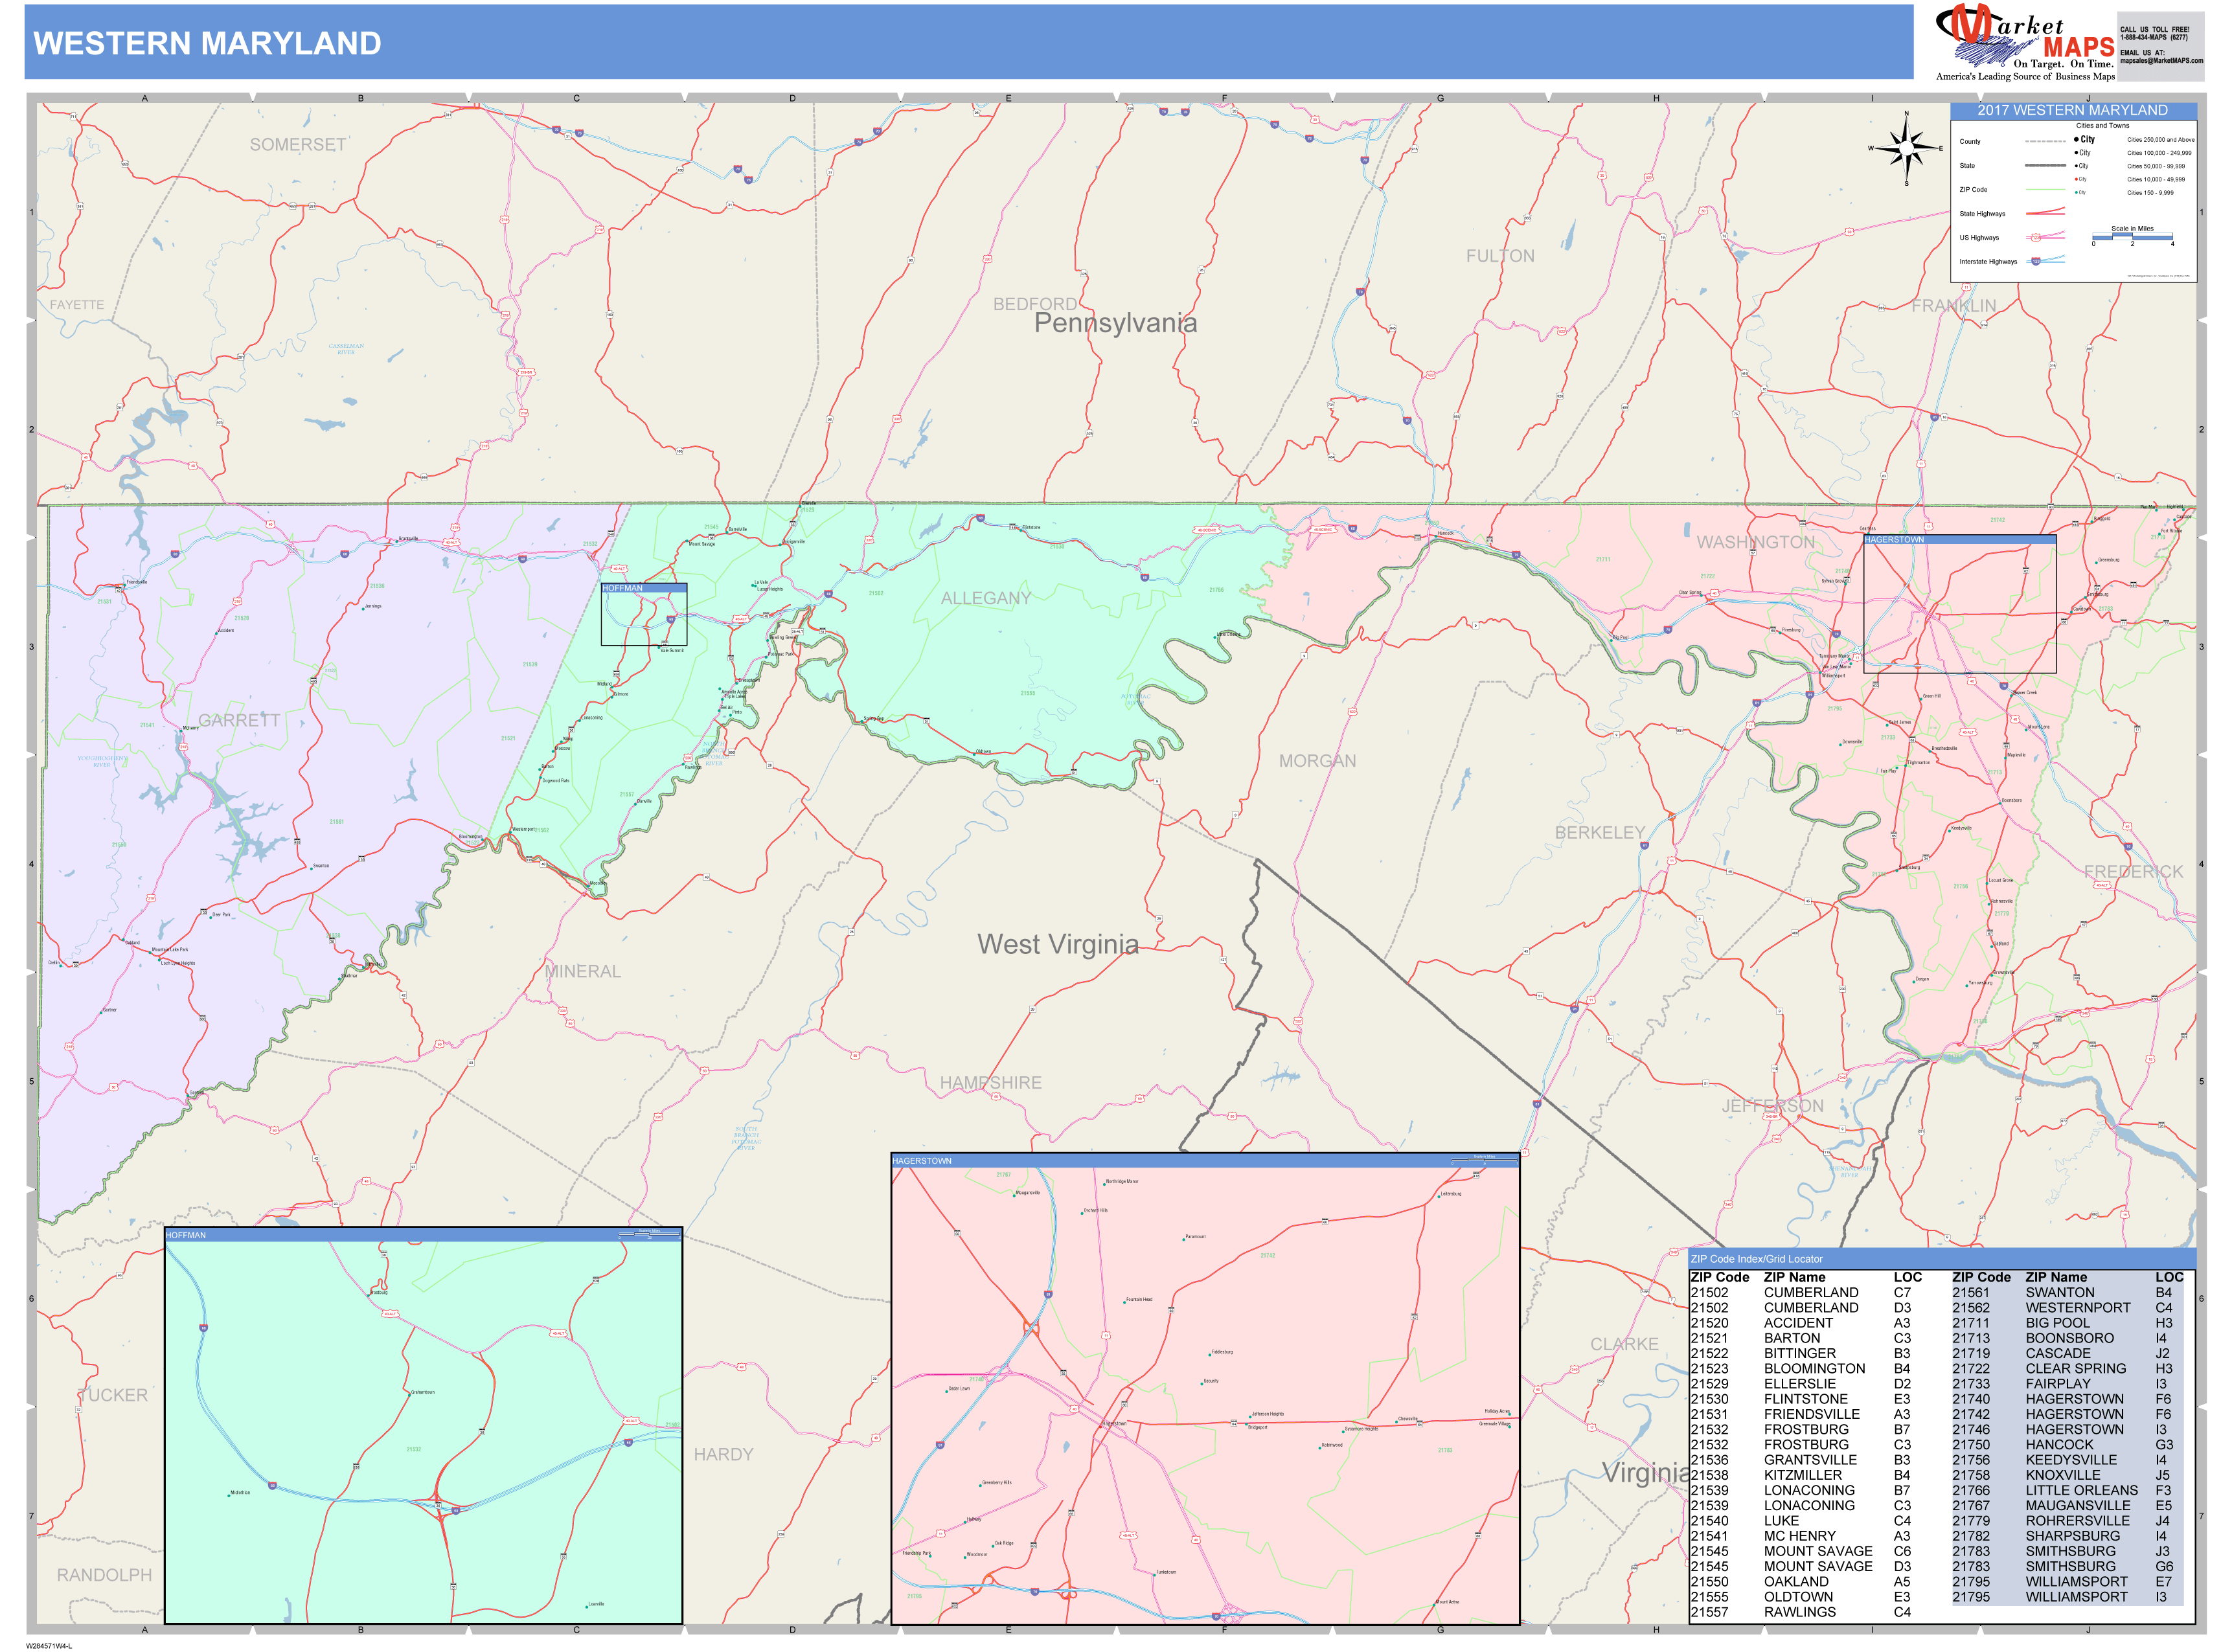Toggle the green City marker for cities 150-9,999
The image size is (2221, 1652).
[2076, 192]
